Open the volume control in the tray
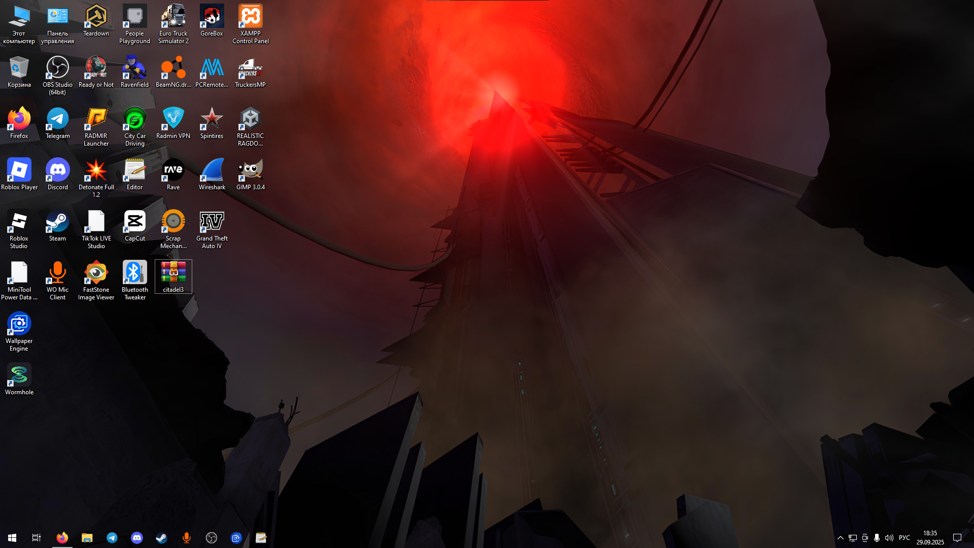Image resolution: width=974 pixels, height=548 pixels. tap(889, 538)
